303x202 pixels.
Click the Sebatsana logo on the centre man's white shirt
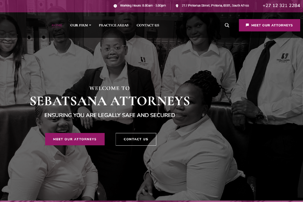pos(143,61)
